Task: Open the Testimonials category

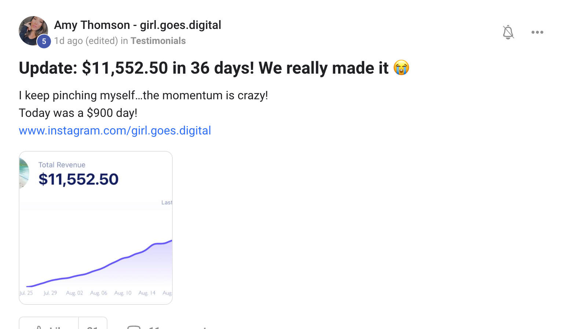Action: click(158, 41)
